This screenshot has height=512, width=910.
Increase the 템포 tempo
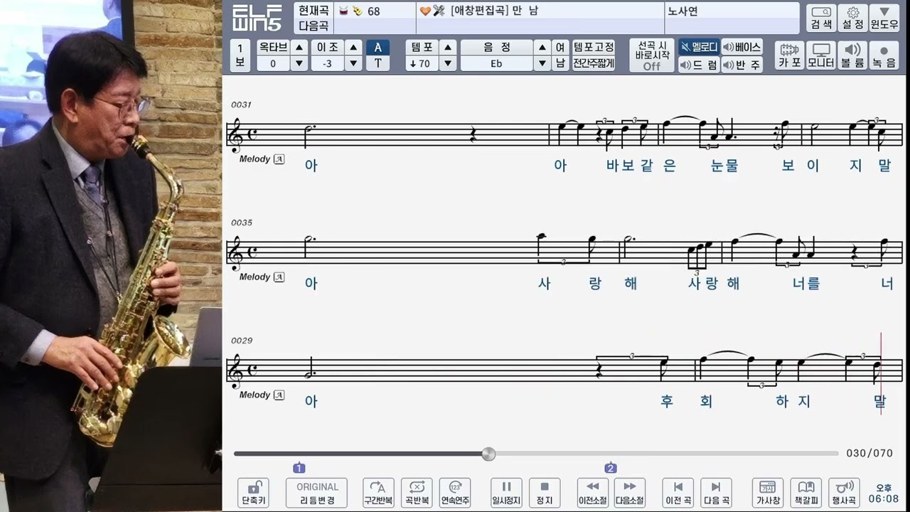click(448, 47)
